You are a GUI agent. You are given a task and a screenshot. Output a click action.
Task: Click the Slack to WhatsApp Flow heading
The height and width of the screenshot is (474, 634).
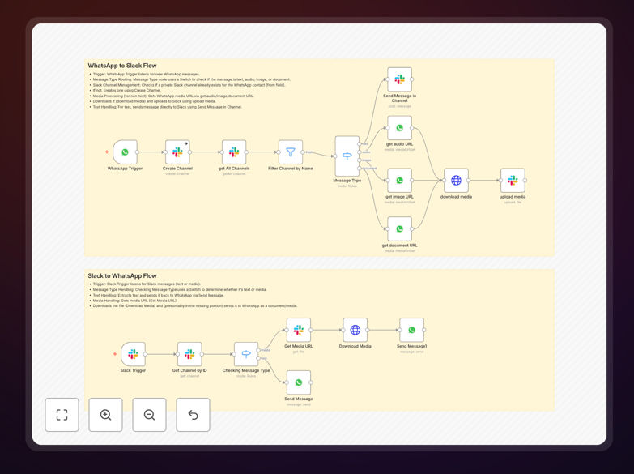click(122, 275)
